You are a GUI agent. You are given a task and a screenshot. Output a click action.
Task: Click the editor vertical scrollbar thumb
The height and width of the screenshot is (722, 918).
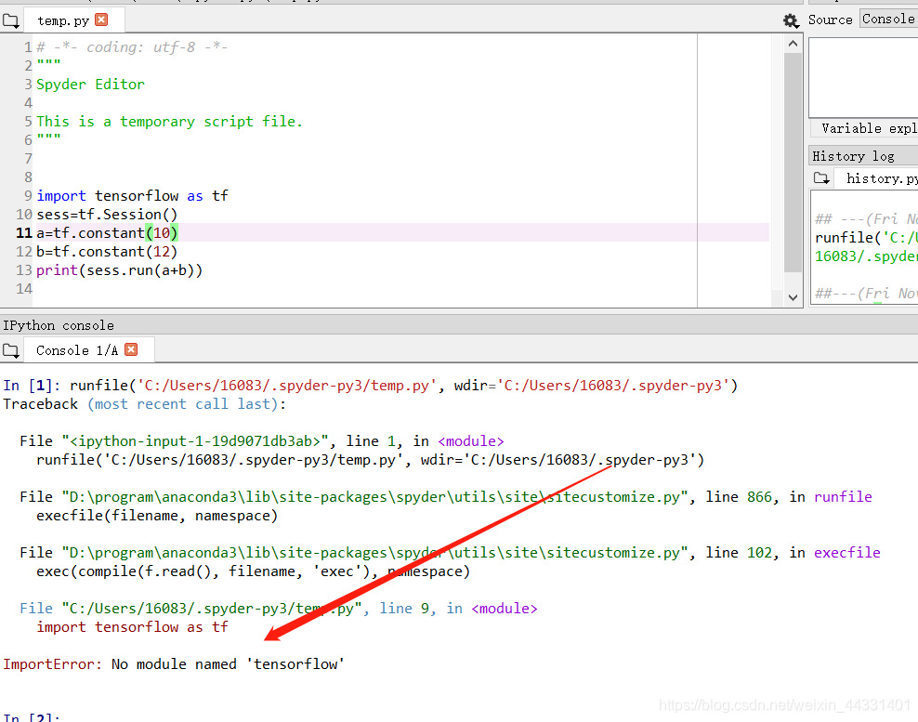tap(793, 163)
